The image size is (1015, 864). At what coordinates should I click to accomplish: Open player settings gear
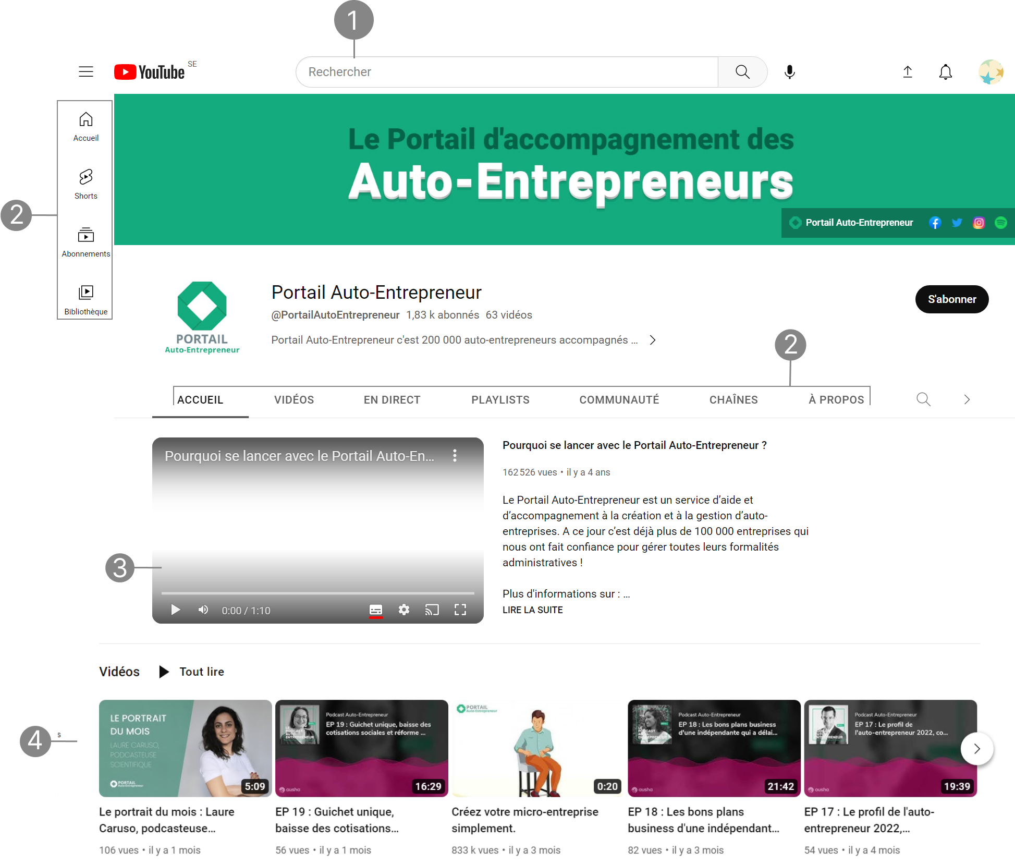(x=404, y=610)
